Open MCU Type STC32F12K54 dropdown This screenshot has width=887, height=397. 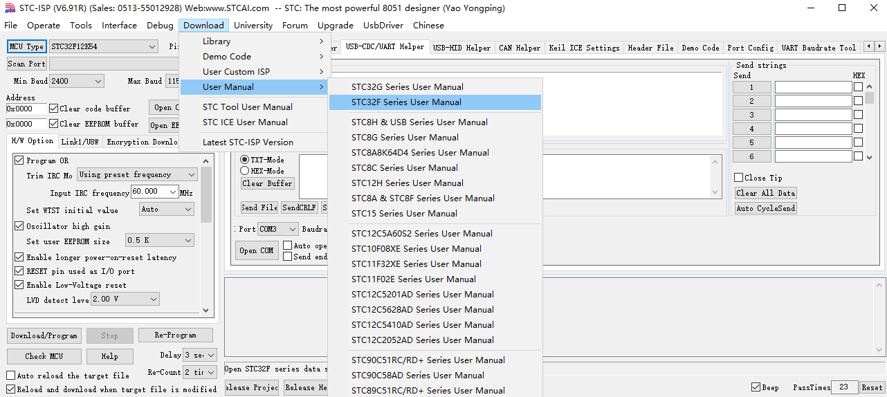click(103, 46)
